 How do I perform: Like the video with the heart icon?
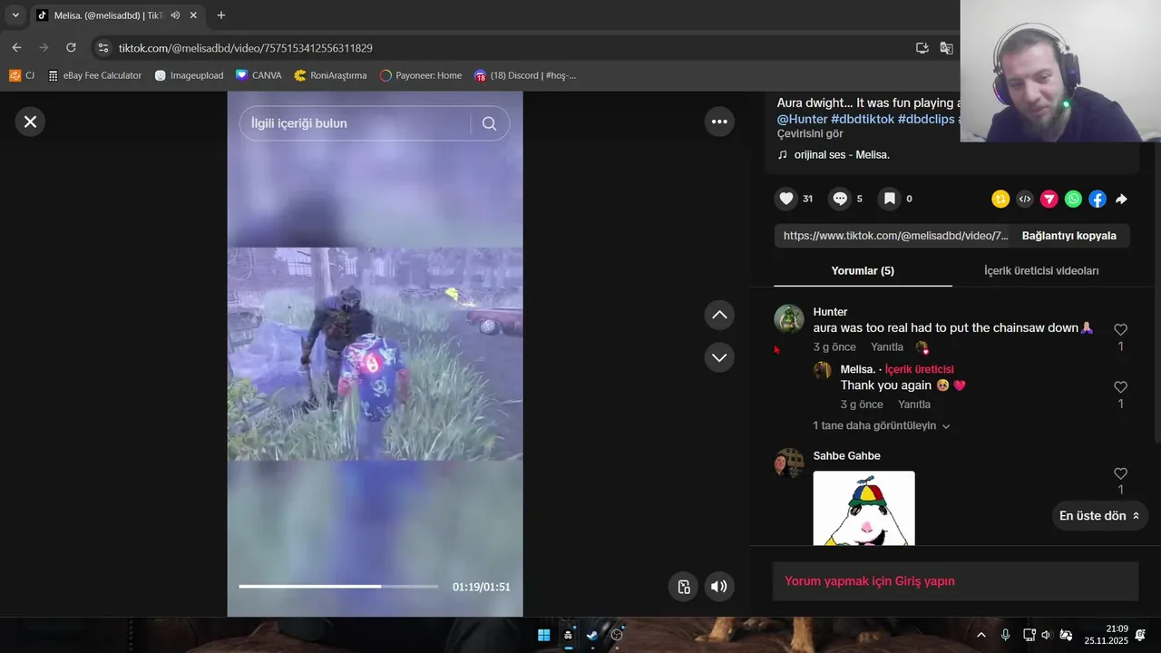786,199
